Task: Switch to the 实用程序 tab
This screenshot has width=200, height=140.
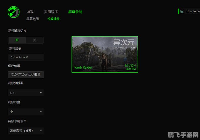Action: [51, 12]
